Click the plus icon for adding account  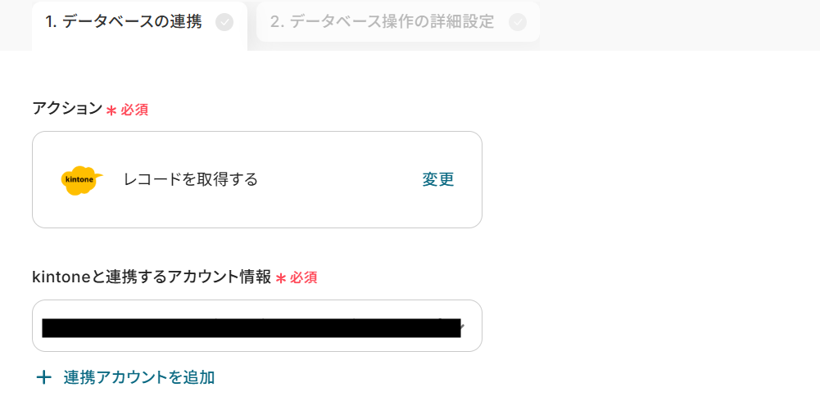[x=43, y=377]
